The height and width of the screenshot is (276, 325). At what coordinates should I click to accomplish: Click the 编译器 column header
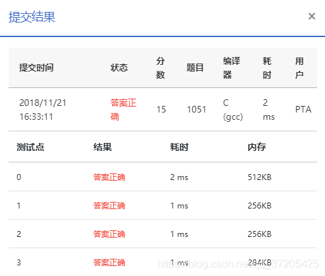point(232,68)
